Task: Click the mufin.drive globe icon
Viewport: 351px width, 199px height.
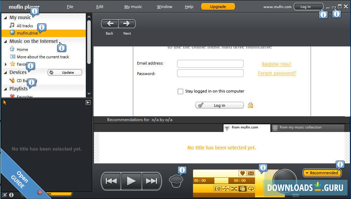Action: click(x=12, y=32)
